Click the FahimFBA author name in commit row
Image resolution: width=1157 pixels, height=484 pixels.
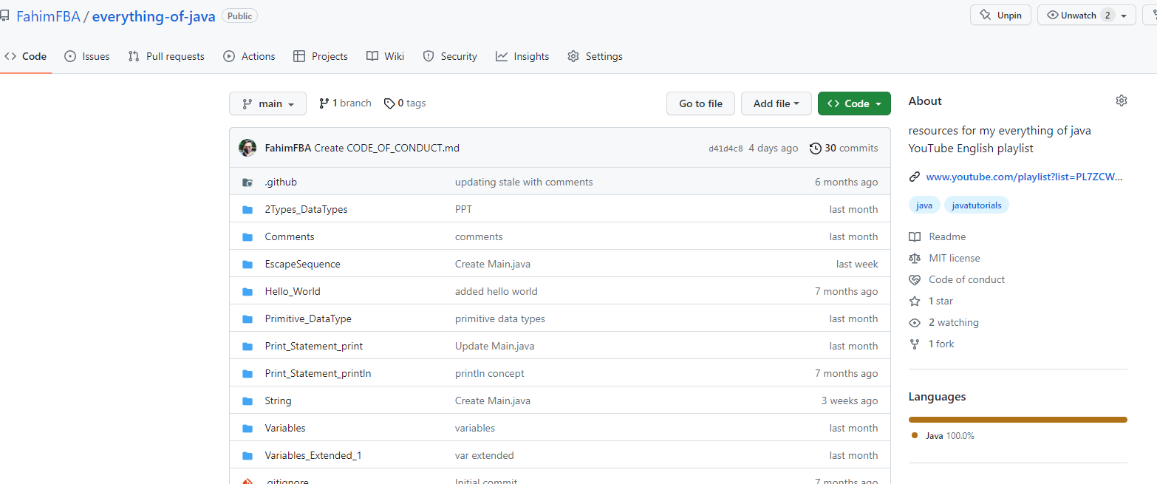pyautogui.click(x=288, y=148)
